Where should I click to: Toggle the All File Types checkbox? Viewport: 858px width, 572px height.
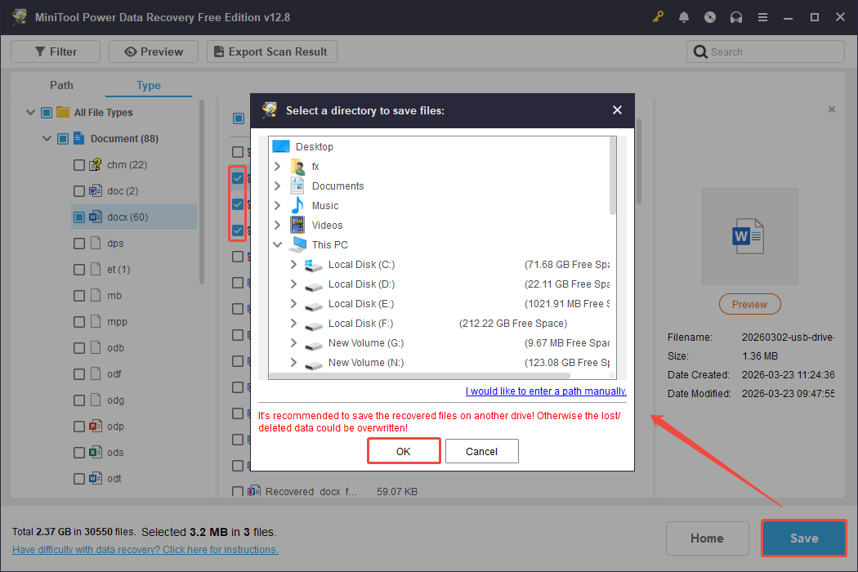tap(47, 112)
